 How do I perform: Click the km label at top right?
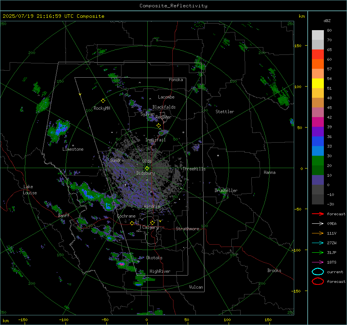tap(302, 16)
